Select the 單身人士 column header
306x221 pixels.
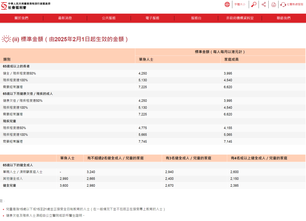(146, 59)
